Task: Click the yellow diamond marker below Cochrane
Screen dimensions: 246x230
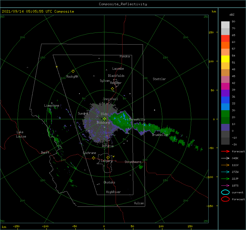Action: (x=93, y=158)
